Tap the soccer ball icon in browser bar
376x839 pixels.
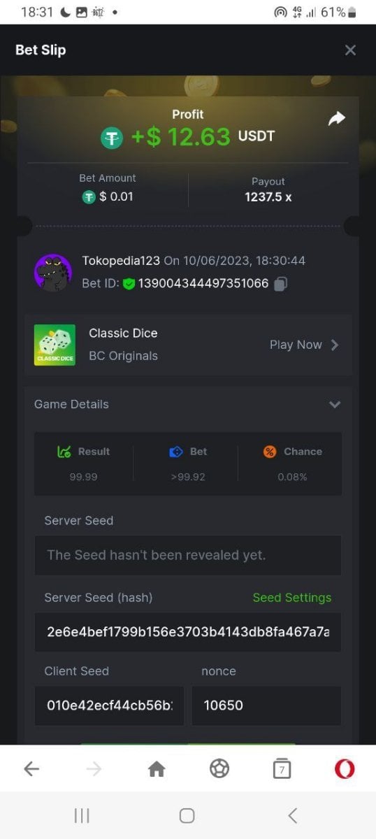coord(219,769)
